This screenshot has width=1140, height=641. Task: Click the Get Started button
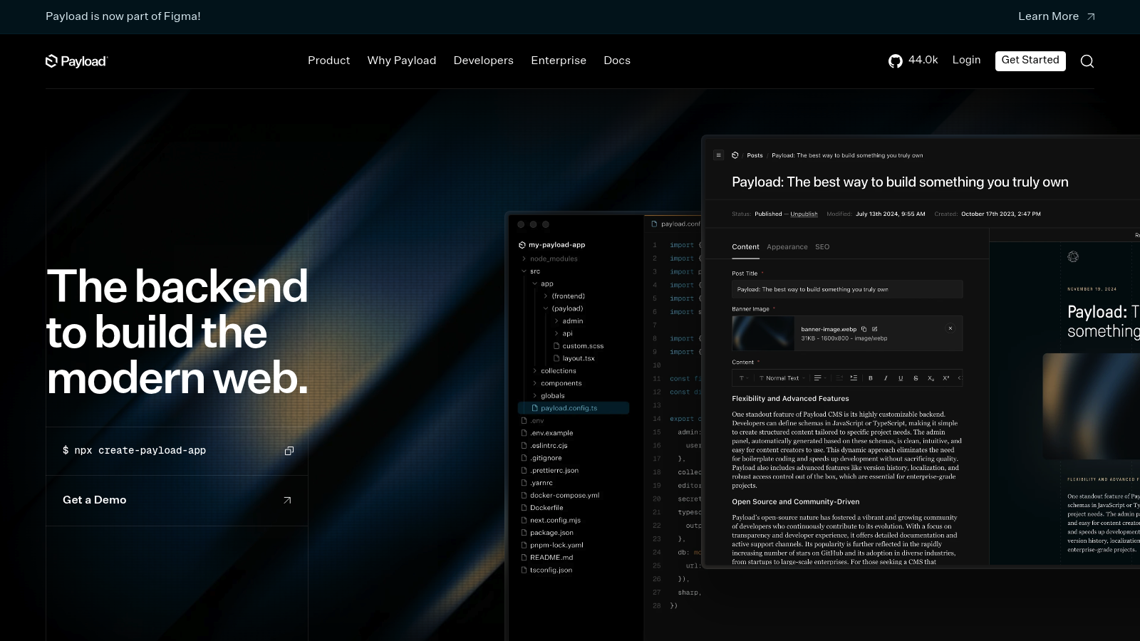tap(1030, 61)
